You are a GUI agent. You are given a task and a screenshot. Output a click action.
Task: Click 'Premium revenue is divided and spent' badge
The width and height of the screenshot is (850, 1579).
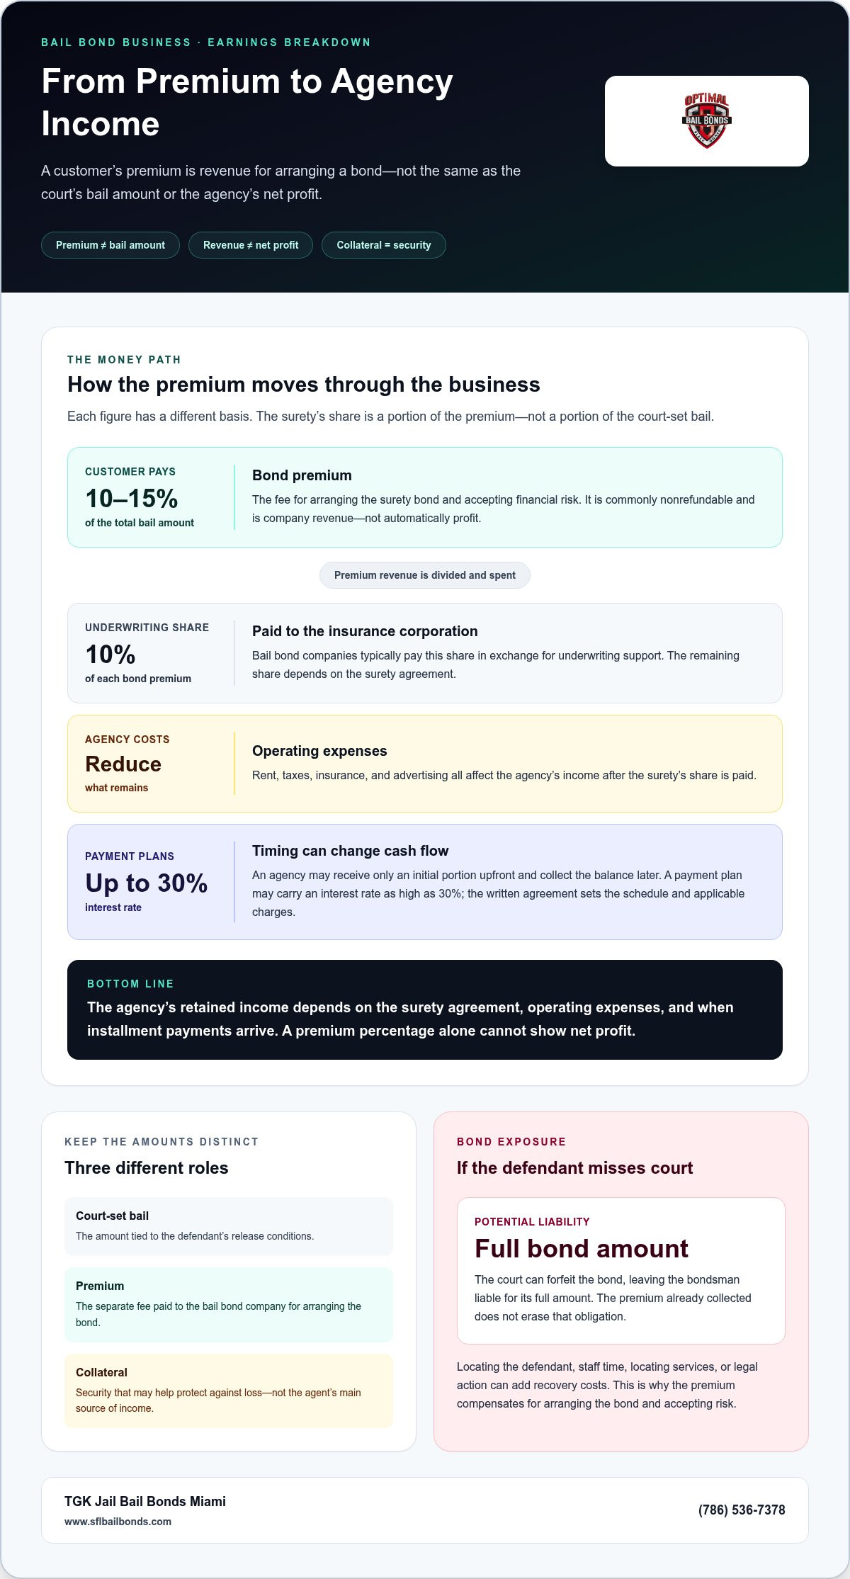[425, 575]
